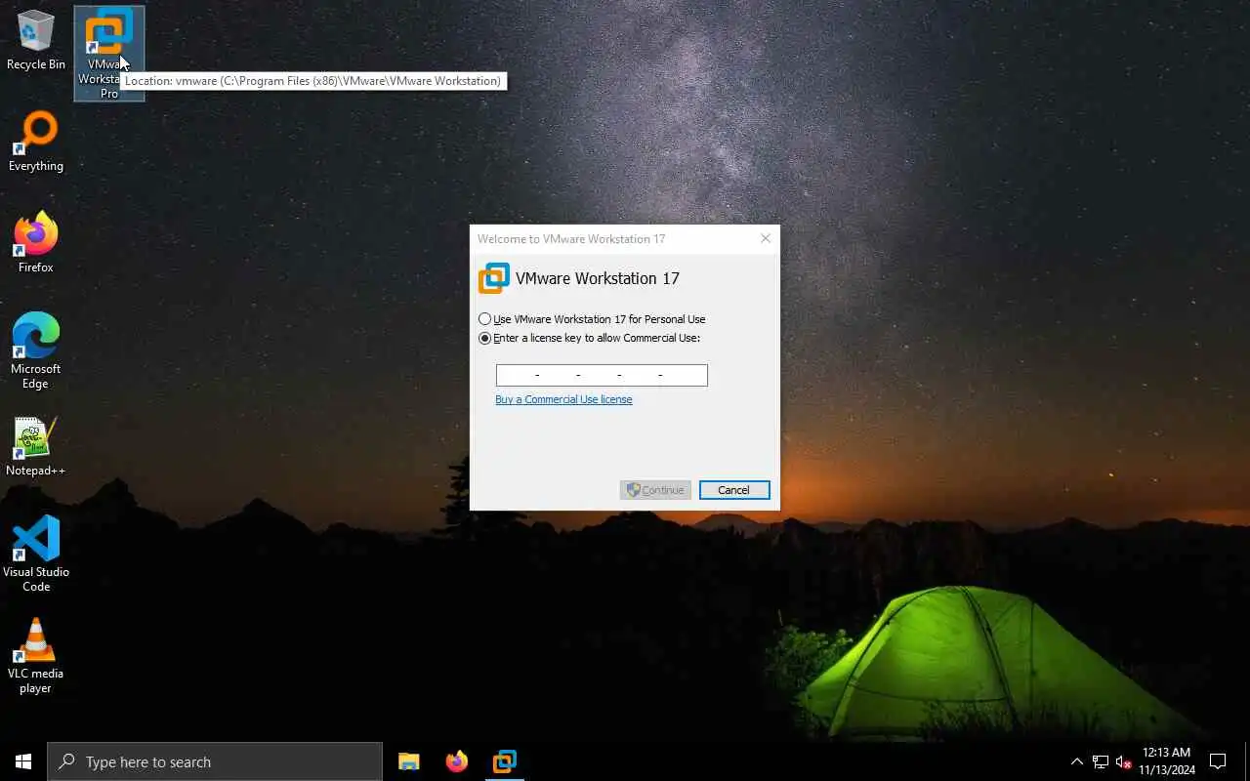
Task: Open the network status tray icon
Action: [x=1101, y=761]
